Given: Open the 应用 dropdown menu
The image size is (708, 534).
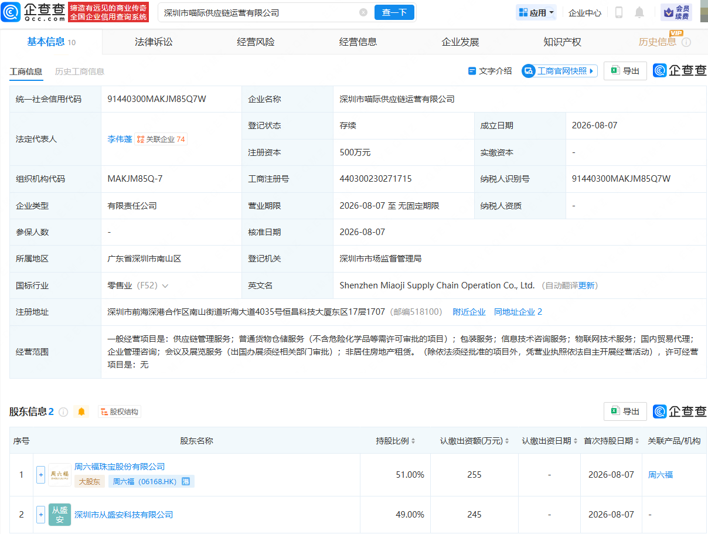Looking at the screenshot, I should pyautogui.click(x=536, y=12).
